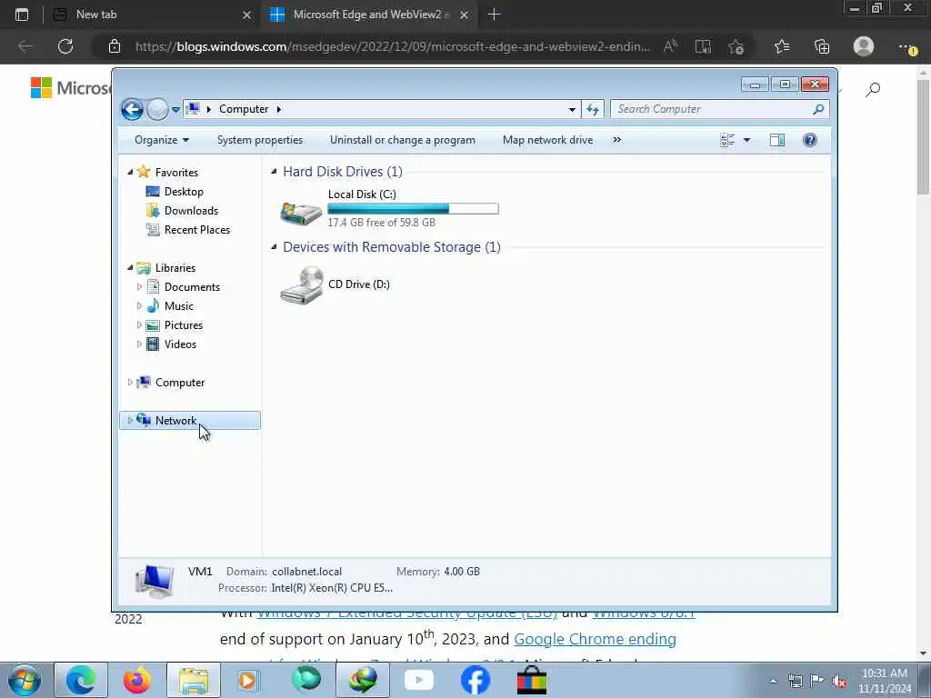Viewport: 931px width, 698px height.
Task: Expand the Music library node
Action: pyautogui.click(x=139, y=305)
